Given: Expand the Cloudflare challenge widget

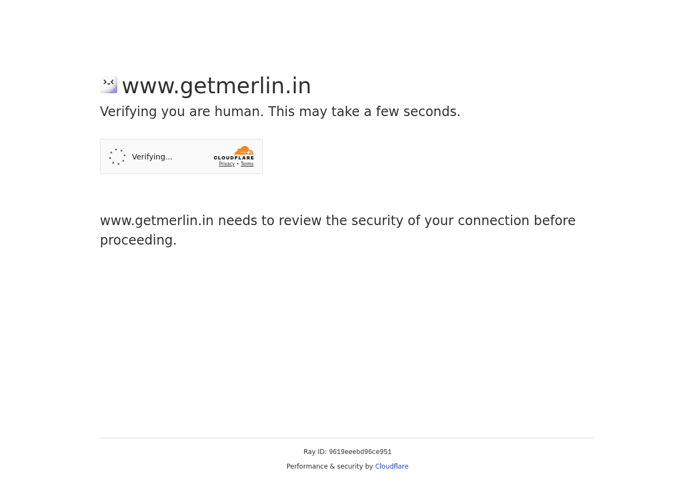Looking at the screenshot, I should point(181,156).
